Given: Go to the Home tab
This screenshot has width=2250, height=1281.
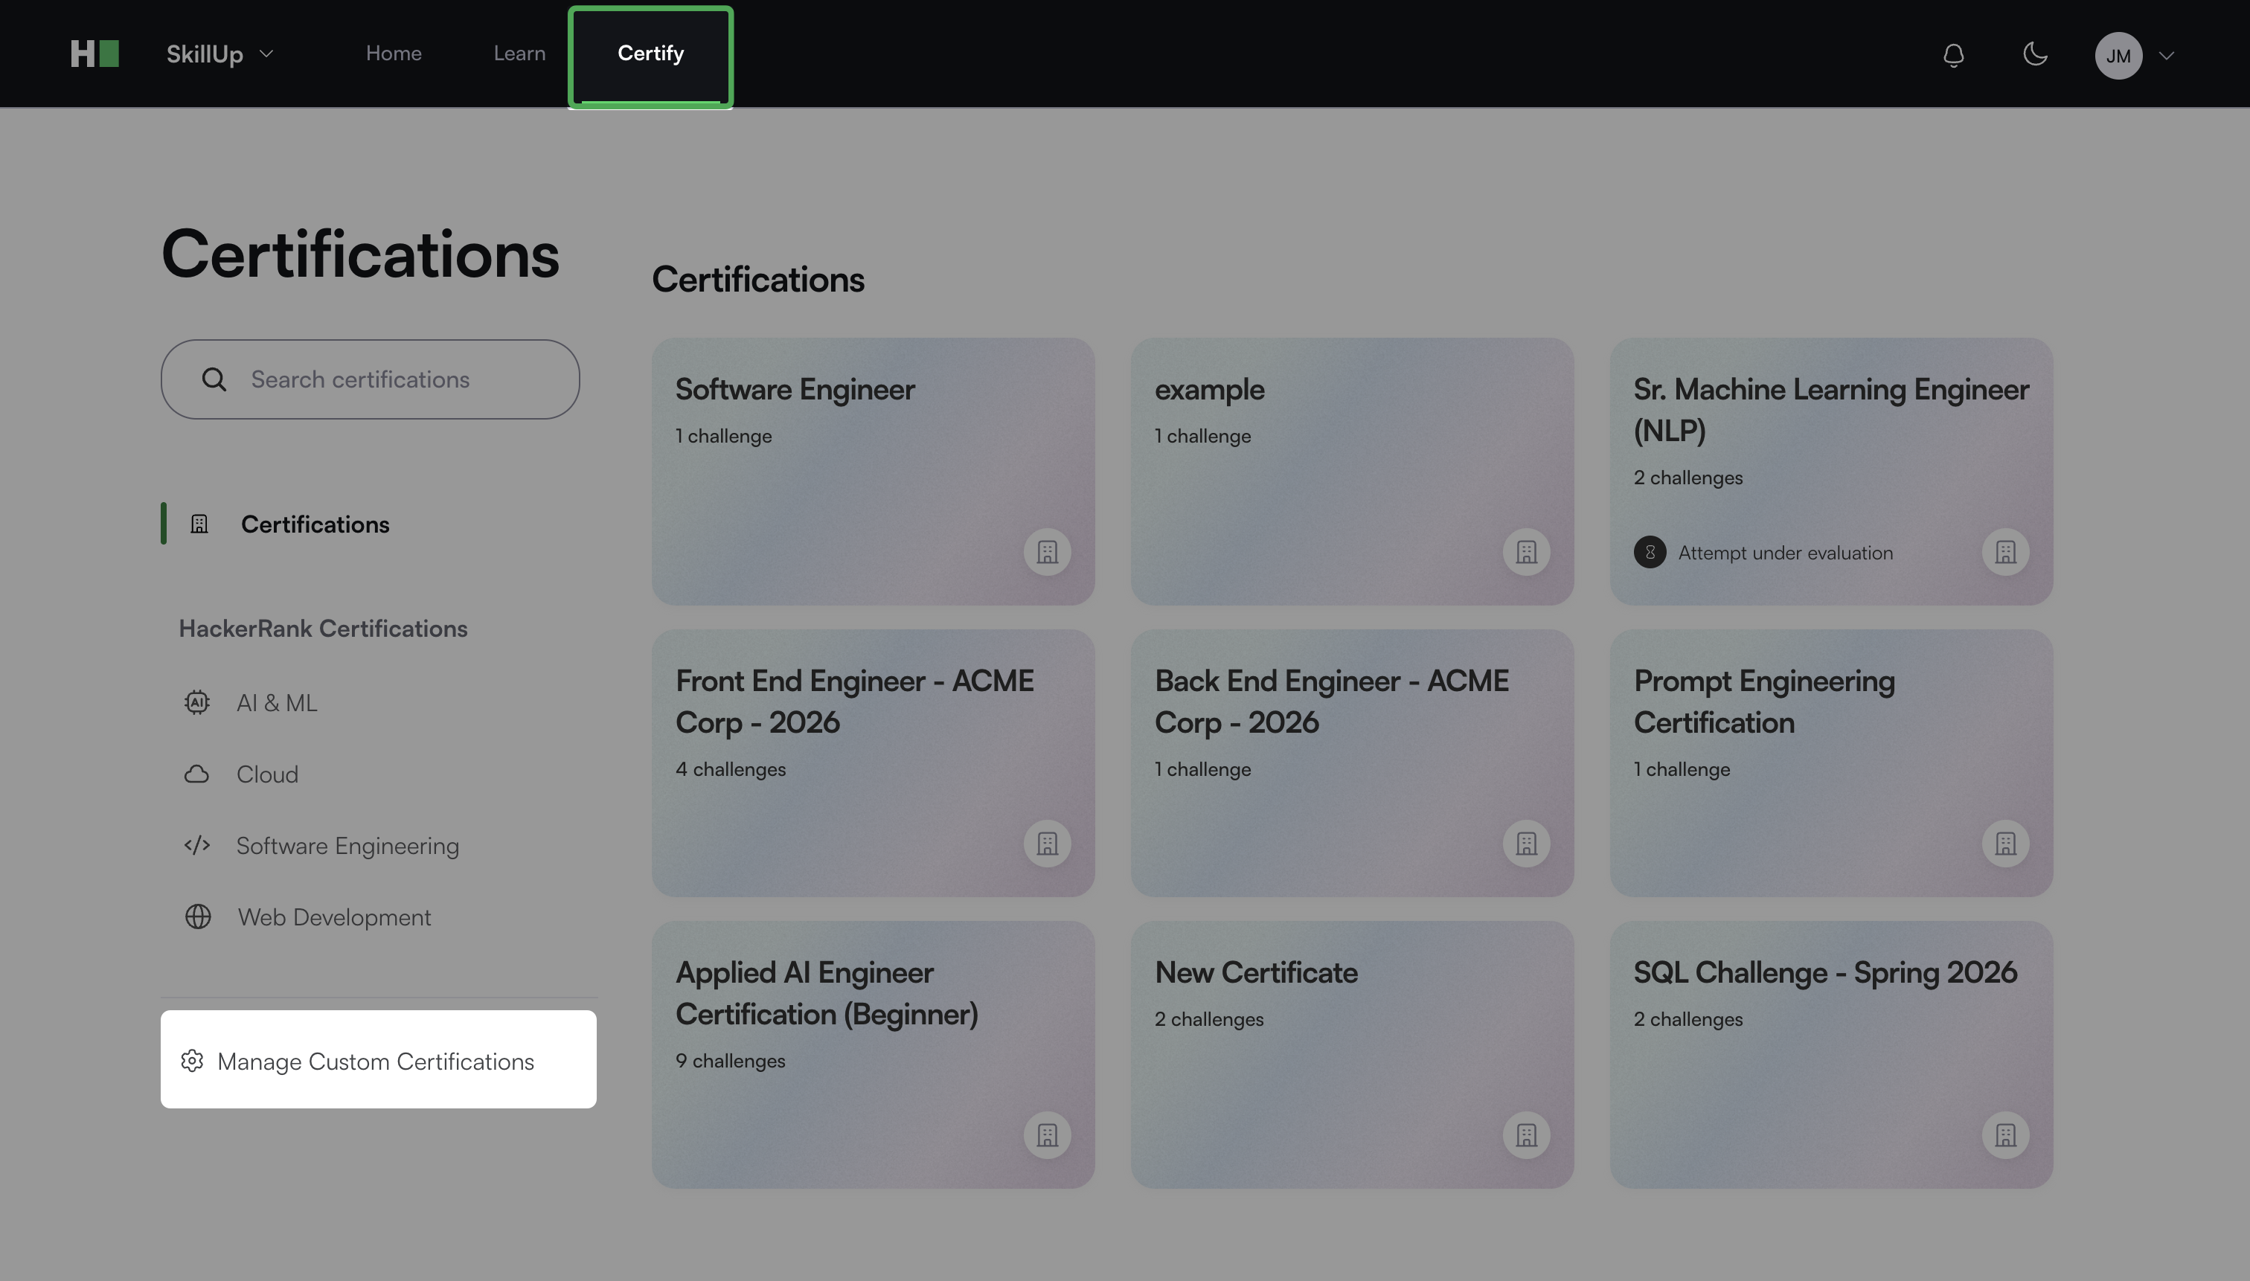Looking at the screenshot, I should point(394,54).
